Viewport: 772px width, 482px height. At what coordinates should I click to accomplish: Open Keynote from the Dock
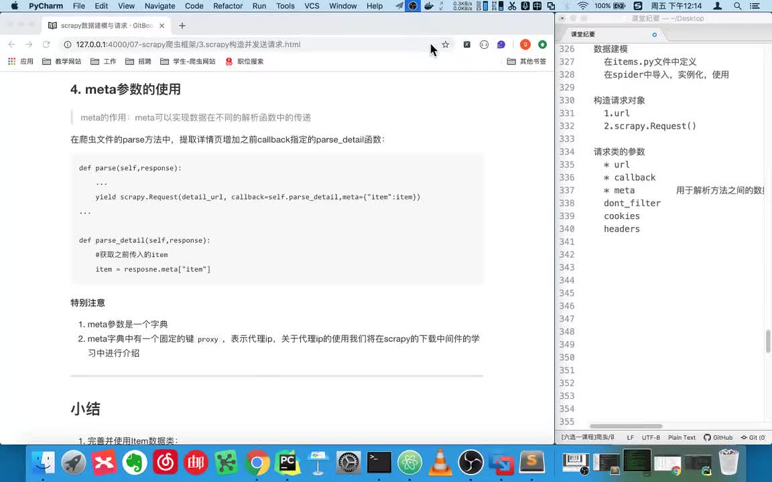tap(318, 463)
